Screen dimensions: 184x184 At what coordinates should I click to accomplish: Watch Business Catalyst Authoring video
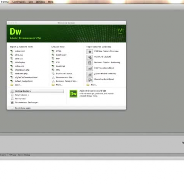point(107,62)
